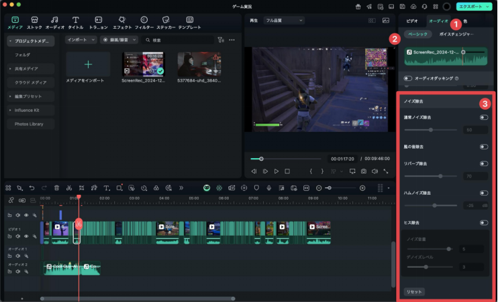
Task: Expand the 共有メディア folder
Action: pos(27,68)
